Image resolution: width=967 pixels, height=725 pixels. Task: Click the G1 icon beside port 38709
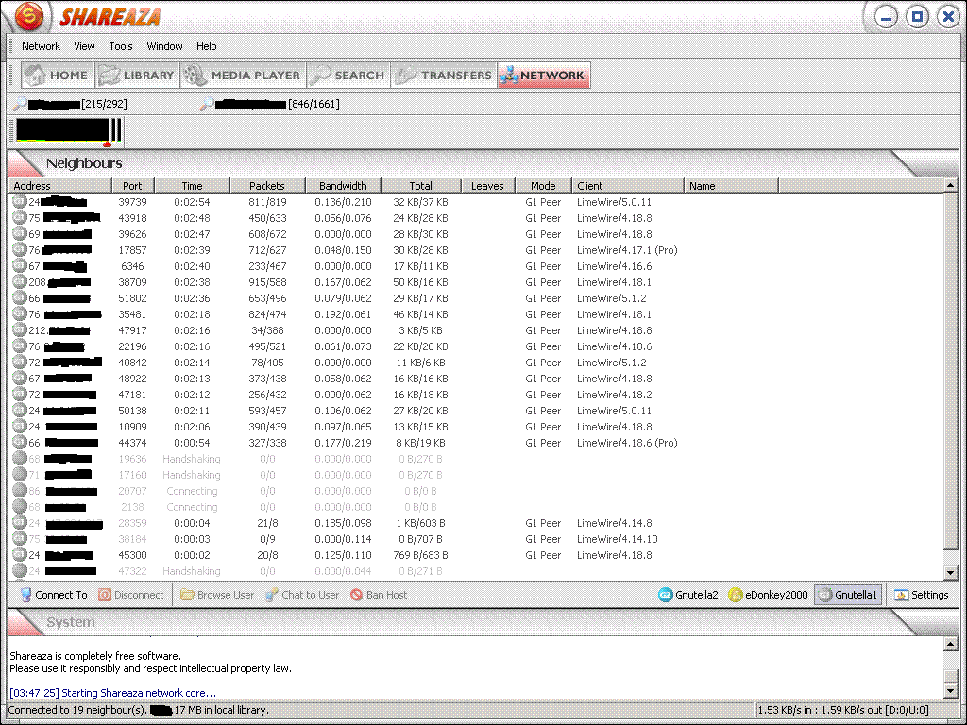20,281
